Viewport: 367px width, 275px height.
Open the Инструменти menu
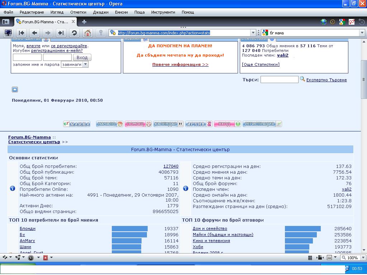pos(163,12)
